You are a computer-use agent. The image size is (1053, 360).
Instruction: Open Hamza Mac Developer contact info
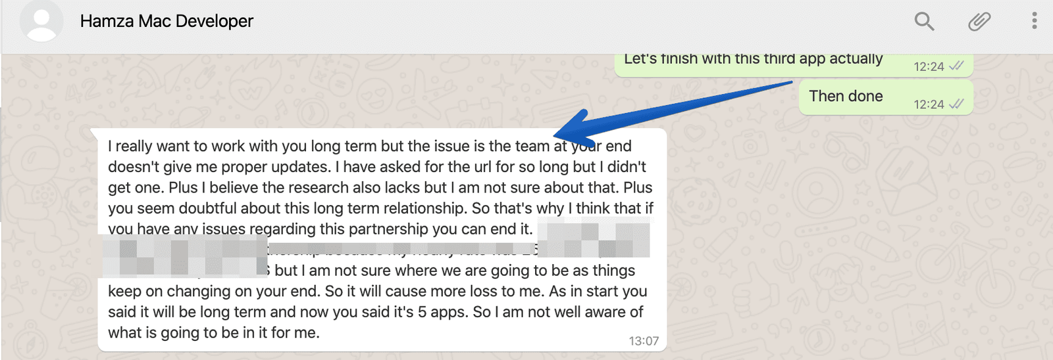(x=167, y=21)
